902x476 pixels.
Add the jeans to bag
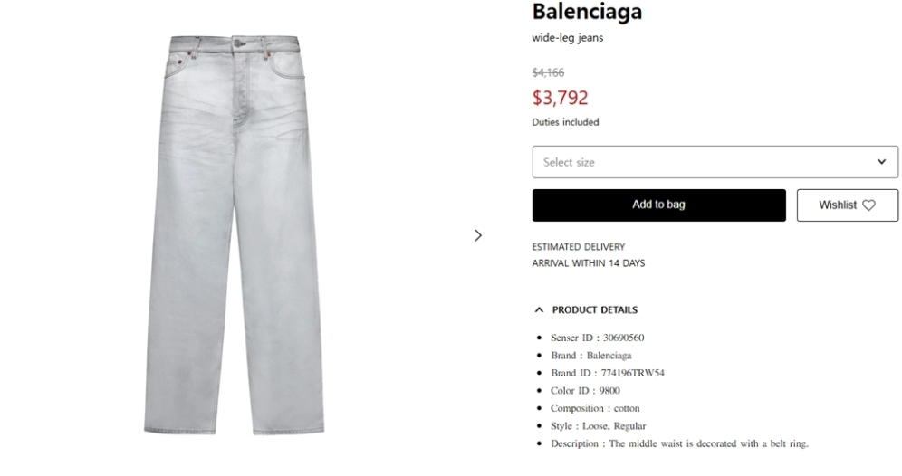click(x=658, y=205)
